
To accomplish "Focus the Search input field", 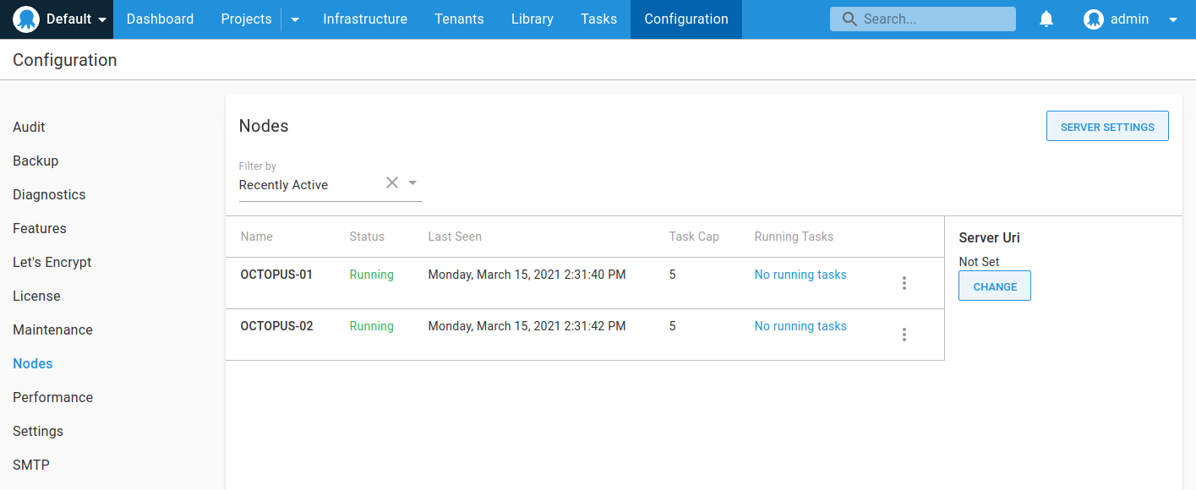I will [x=923, y=19].
